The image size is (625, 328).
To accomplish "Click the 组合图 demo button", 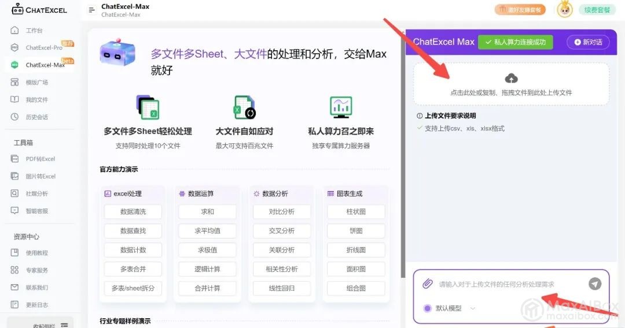I will pyautogui.click(x=356, y=288).
